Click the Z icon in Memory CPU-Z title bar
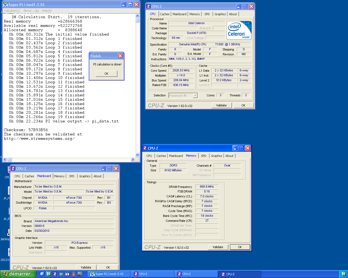 [x=145, y=148]
